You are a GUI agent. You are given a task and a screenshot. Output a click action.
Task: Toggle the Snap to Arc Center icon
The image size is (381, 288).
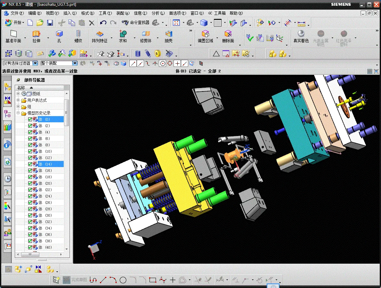pyautogui.click(x=163, y=64)
